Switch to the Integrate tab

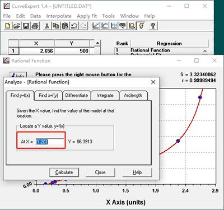pyautogui.click(x=105, y=95)
